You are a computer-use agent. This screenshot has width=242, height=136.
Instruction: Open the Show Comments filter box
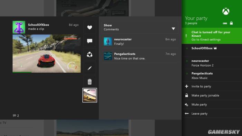click(x=140, y=27)
